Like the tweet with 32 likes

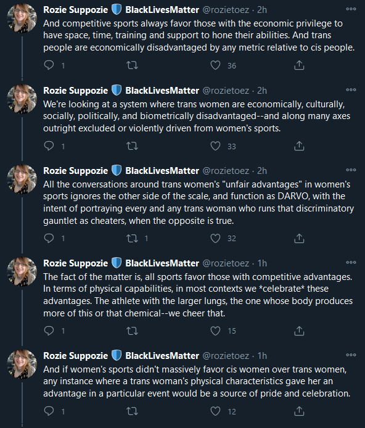216,238
